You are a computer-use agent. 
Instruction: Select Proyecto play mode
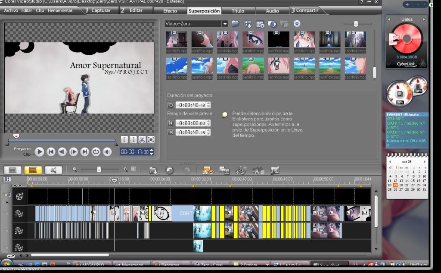(x=22, y=149)
